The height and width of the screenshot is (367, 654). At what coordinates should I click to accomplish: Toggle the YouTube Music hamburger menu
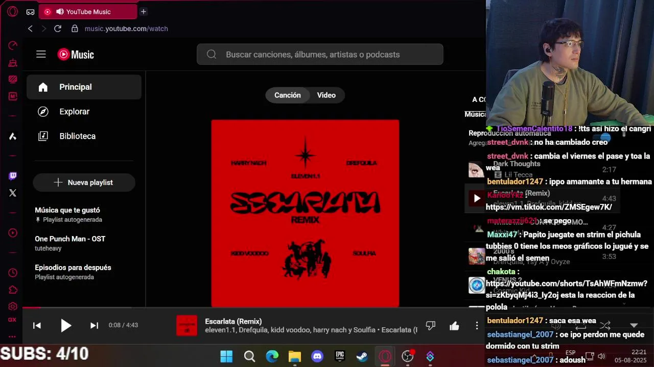[41, 55]
